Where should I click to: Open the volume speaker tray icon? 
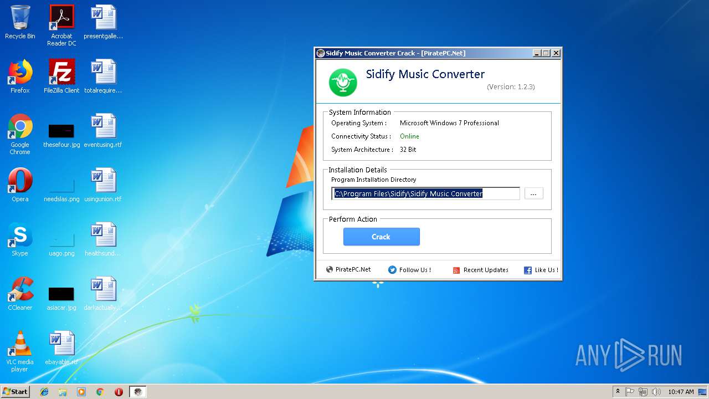tap(656, 392)
